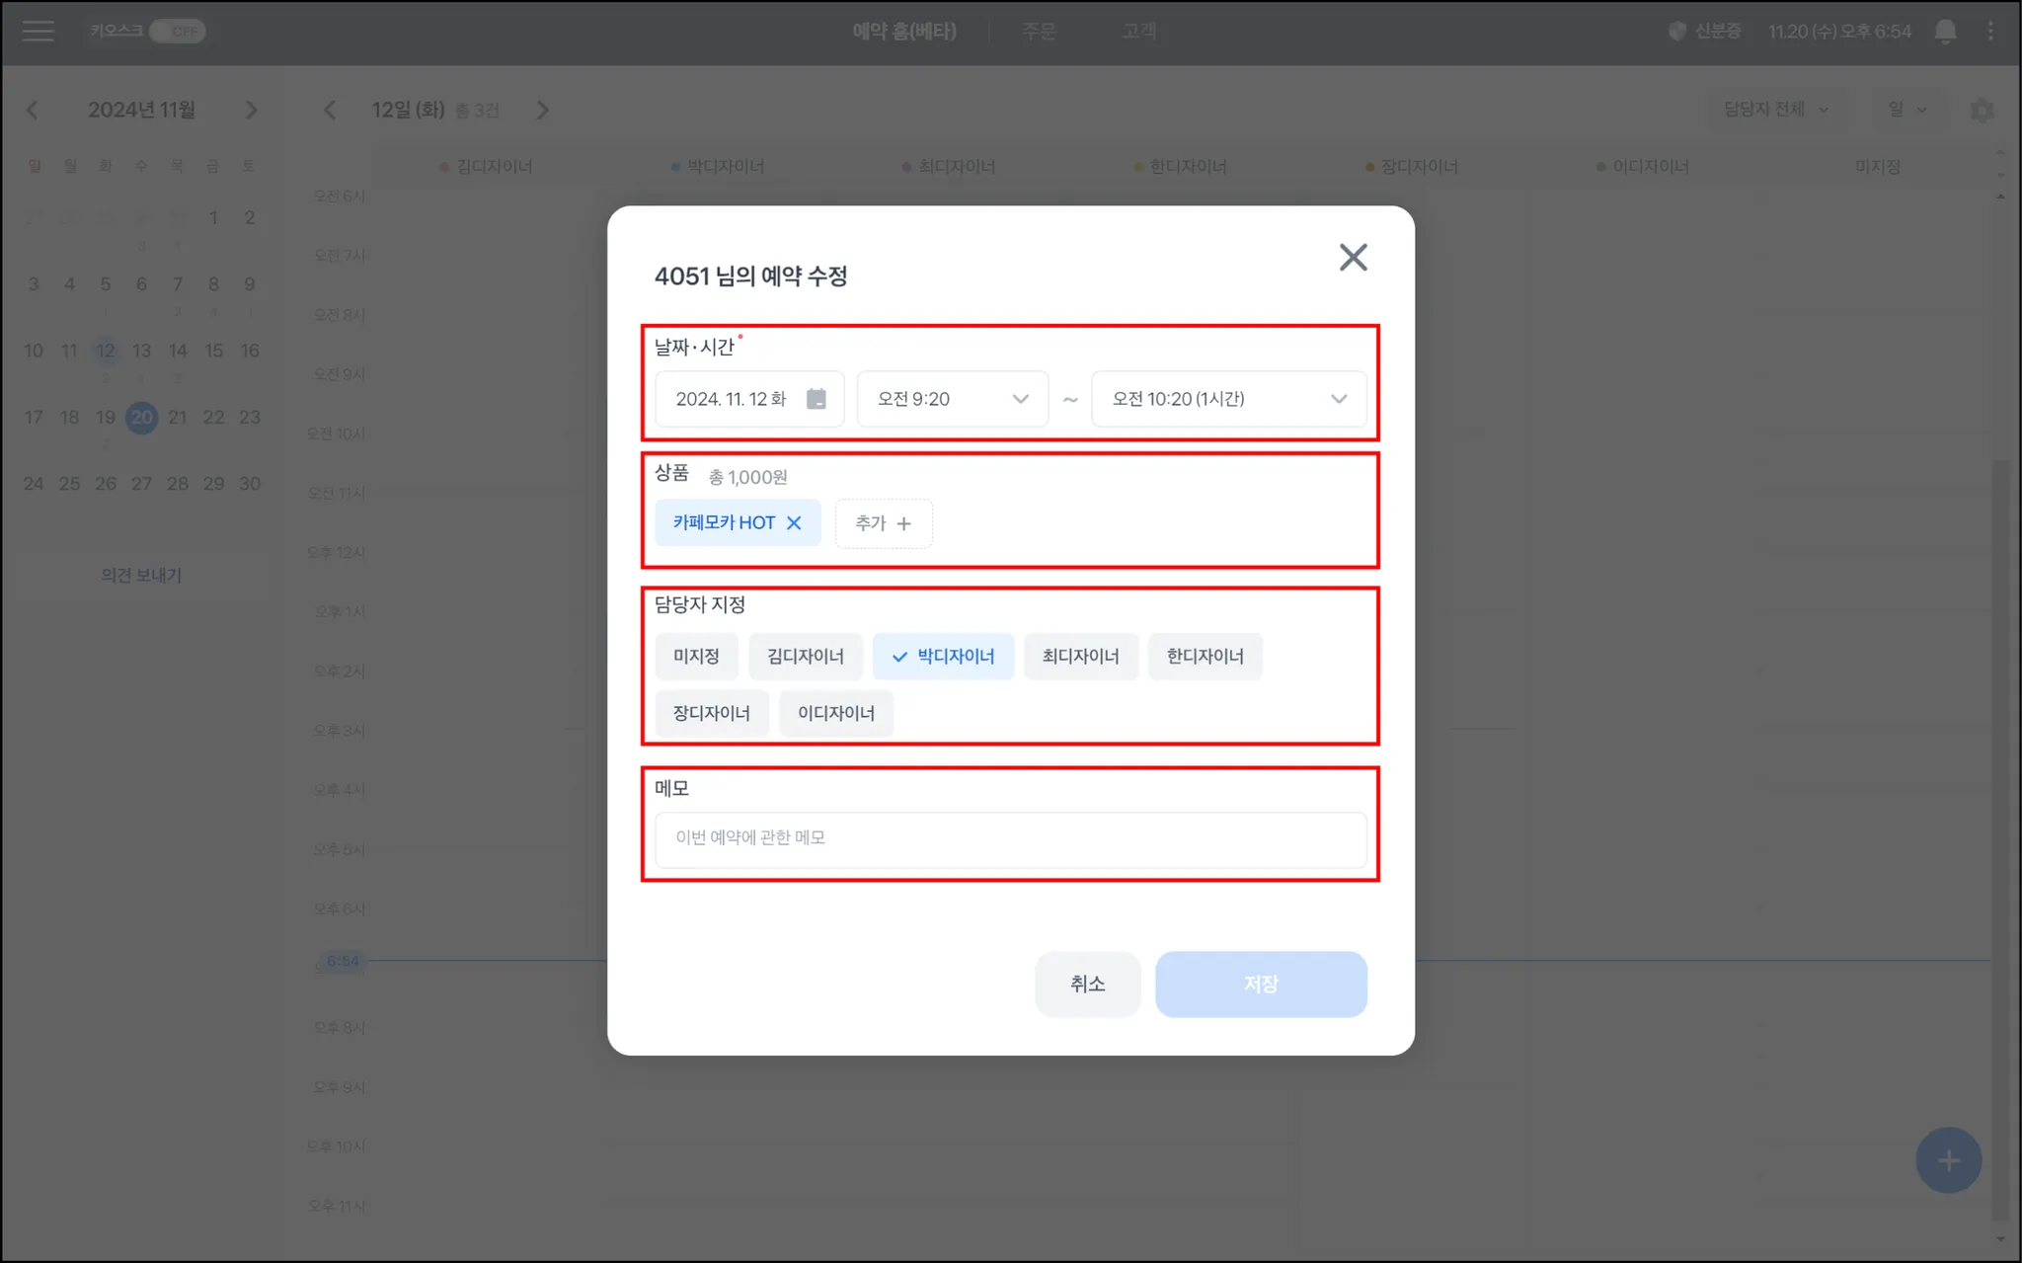Select 미지정 assignee option

pyautogui.click(x=696, y=657)
